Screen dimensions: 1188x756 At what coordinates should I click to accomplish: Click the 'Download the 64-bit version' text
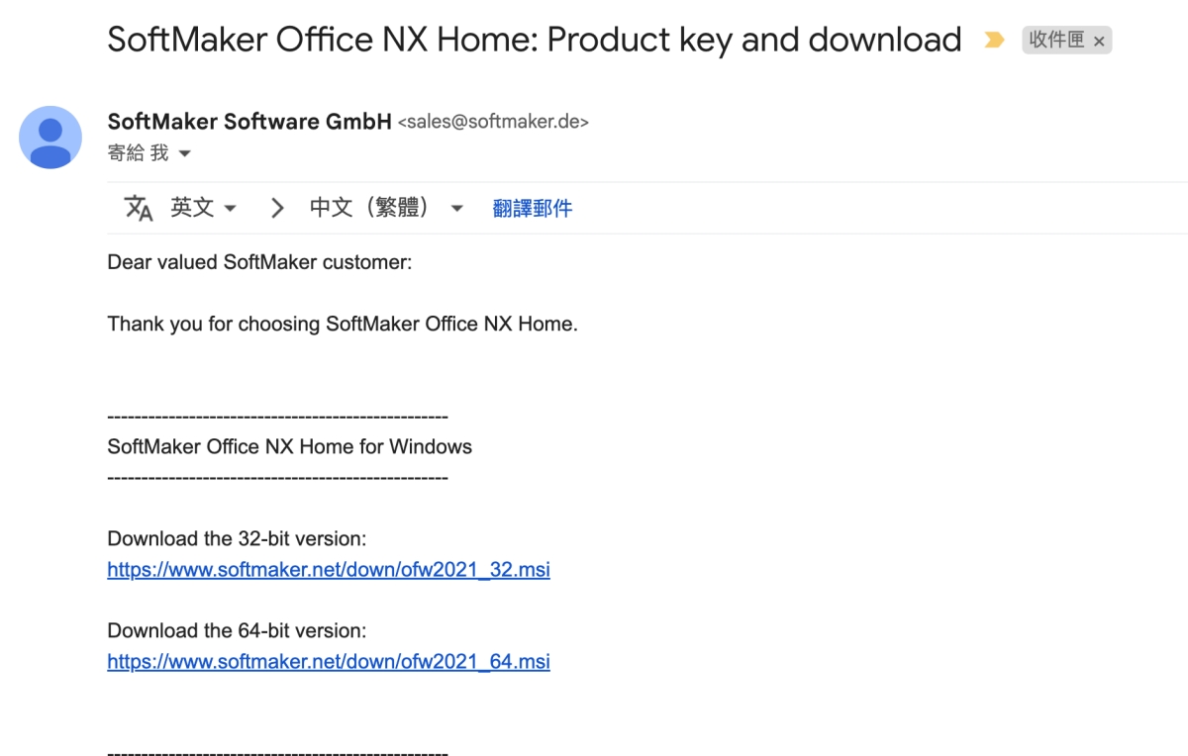(x=237, y=630)
